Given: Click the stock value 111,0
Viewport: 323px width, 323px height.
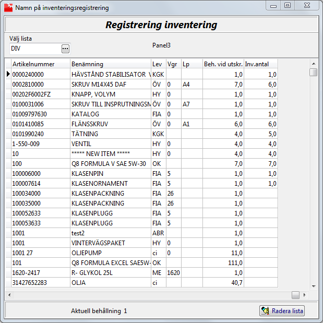Looking at the screenshot, I should coord(223,262).
